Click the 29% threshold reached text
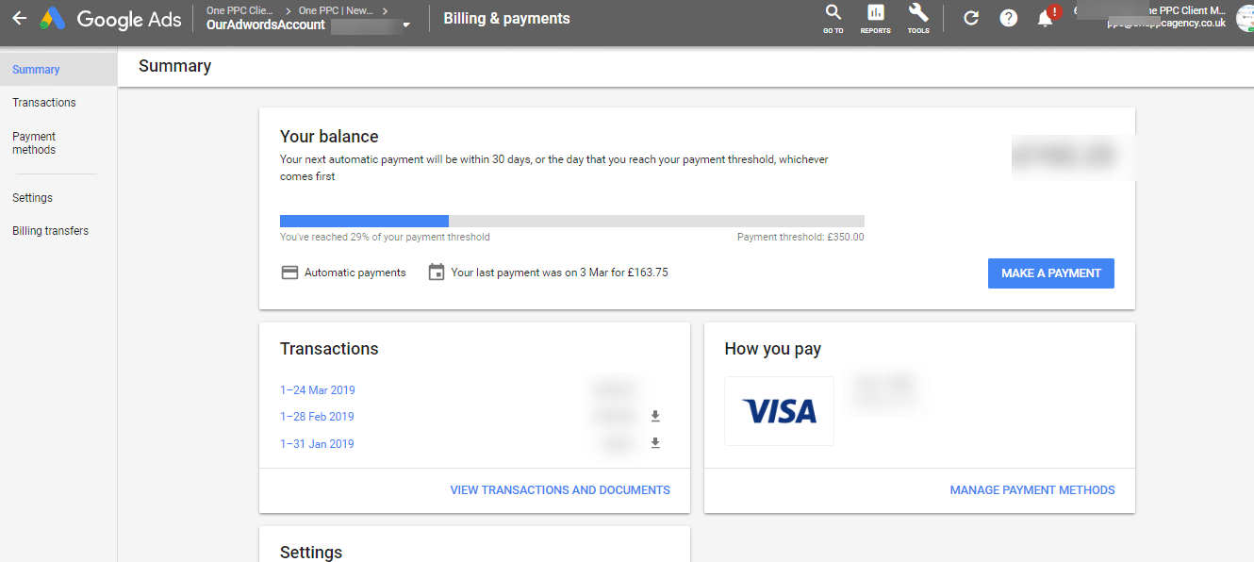The image size is (1254, 562). point(385,238)
